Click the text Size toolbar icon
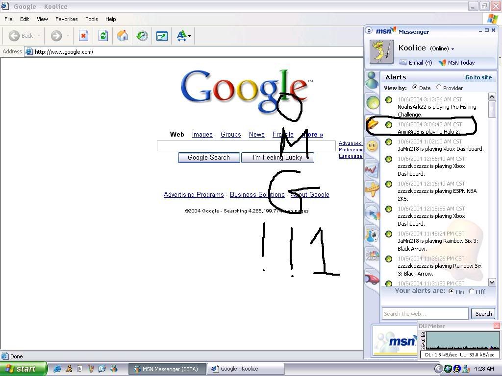Screen dimensions: 502x376 [x=181, y=35]
